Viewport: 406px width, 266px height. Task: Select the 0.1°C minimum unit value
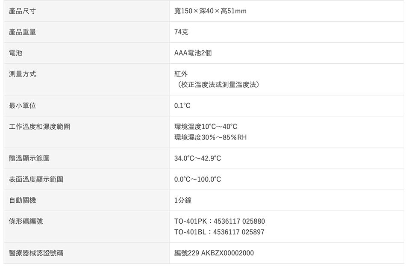click(x=182, y=105)
